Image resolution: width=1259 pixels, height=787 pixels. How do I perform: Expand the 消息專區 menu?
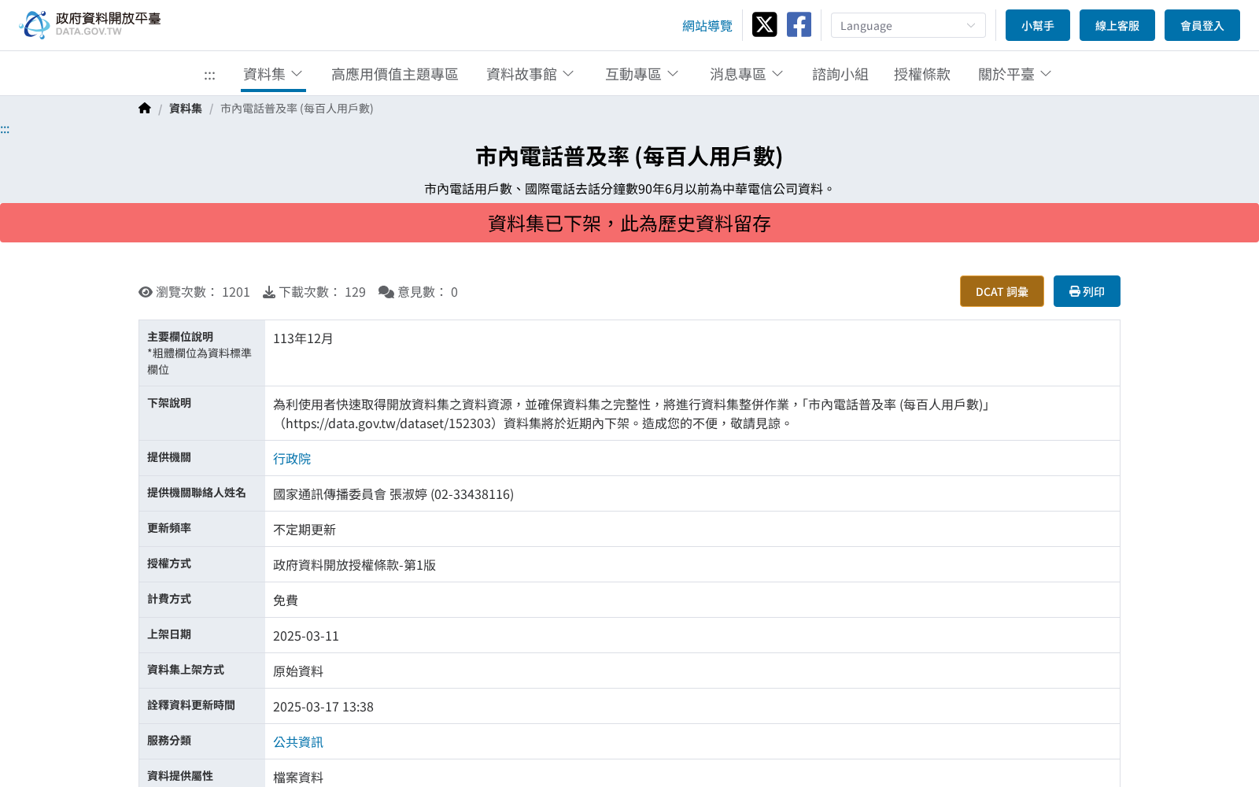[747, 74]
